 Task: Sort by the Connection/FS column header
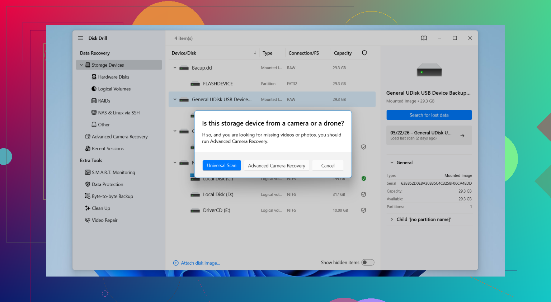coord(303,53)
